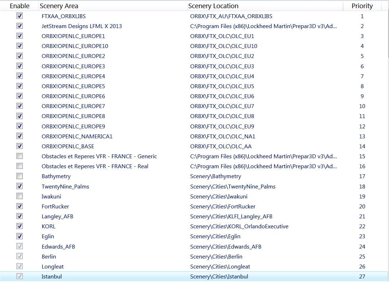Click location ORBX\FTX_OLC\OLC_NA1
Image resolution: width=389 pixels, height=282 pixels.
222,136
